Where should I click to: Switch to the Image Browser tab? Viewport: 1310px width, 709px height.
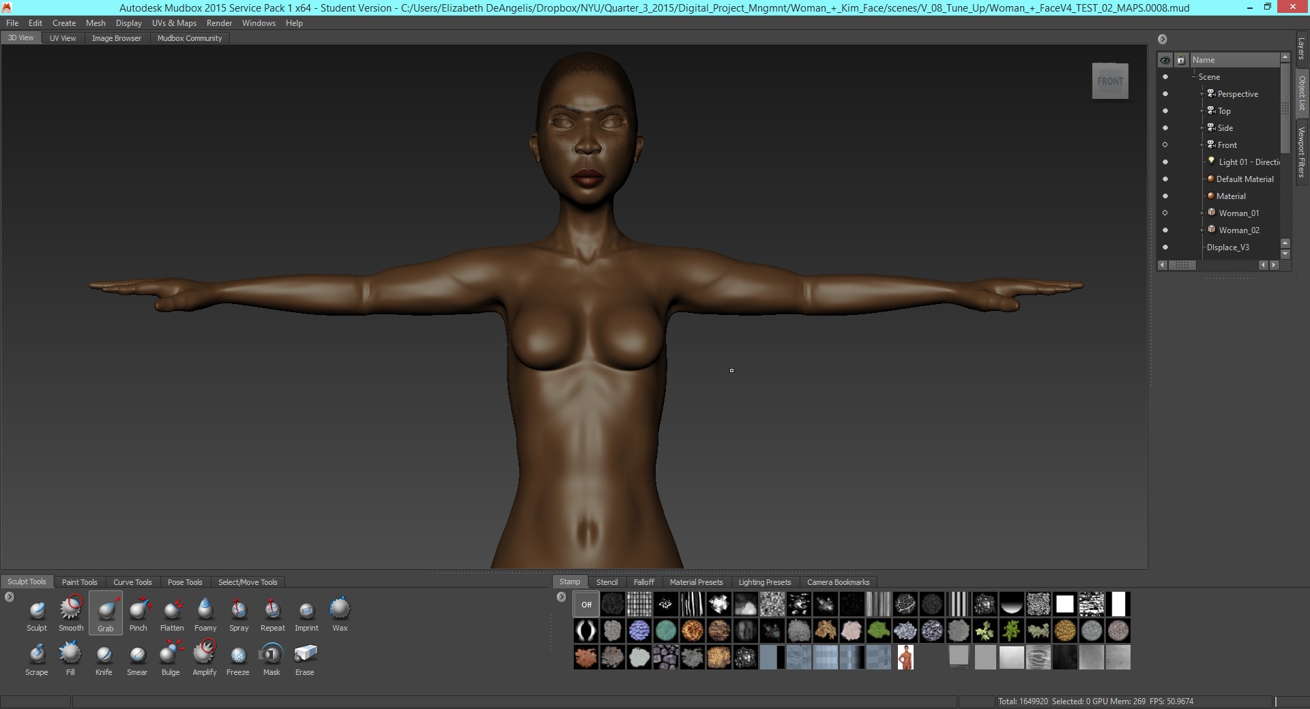pos(117,38)
